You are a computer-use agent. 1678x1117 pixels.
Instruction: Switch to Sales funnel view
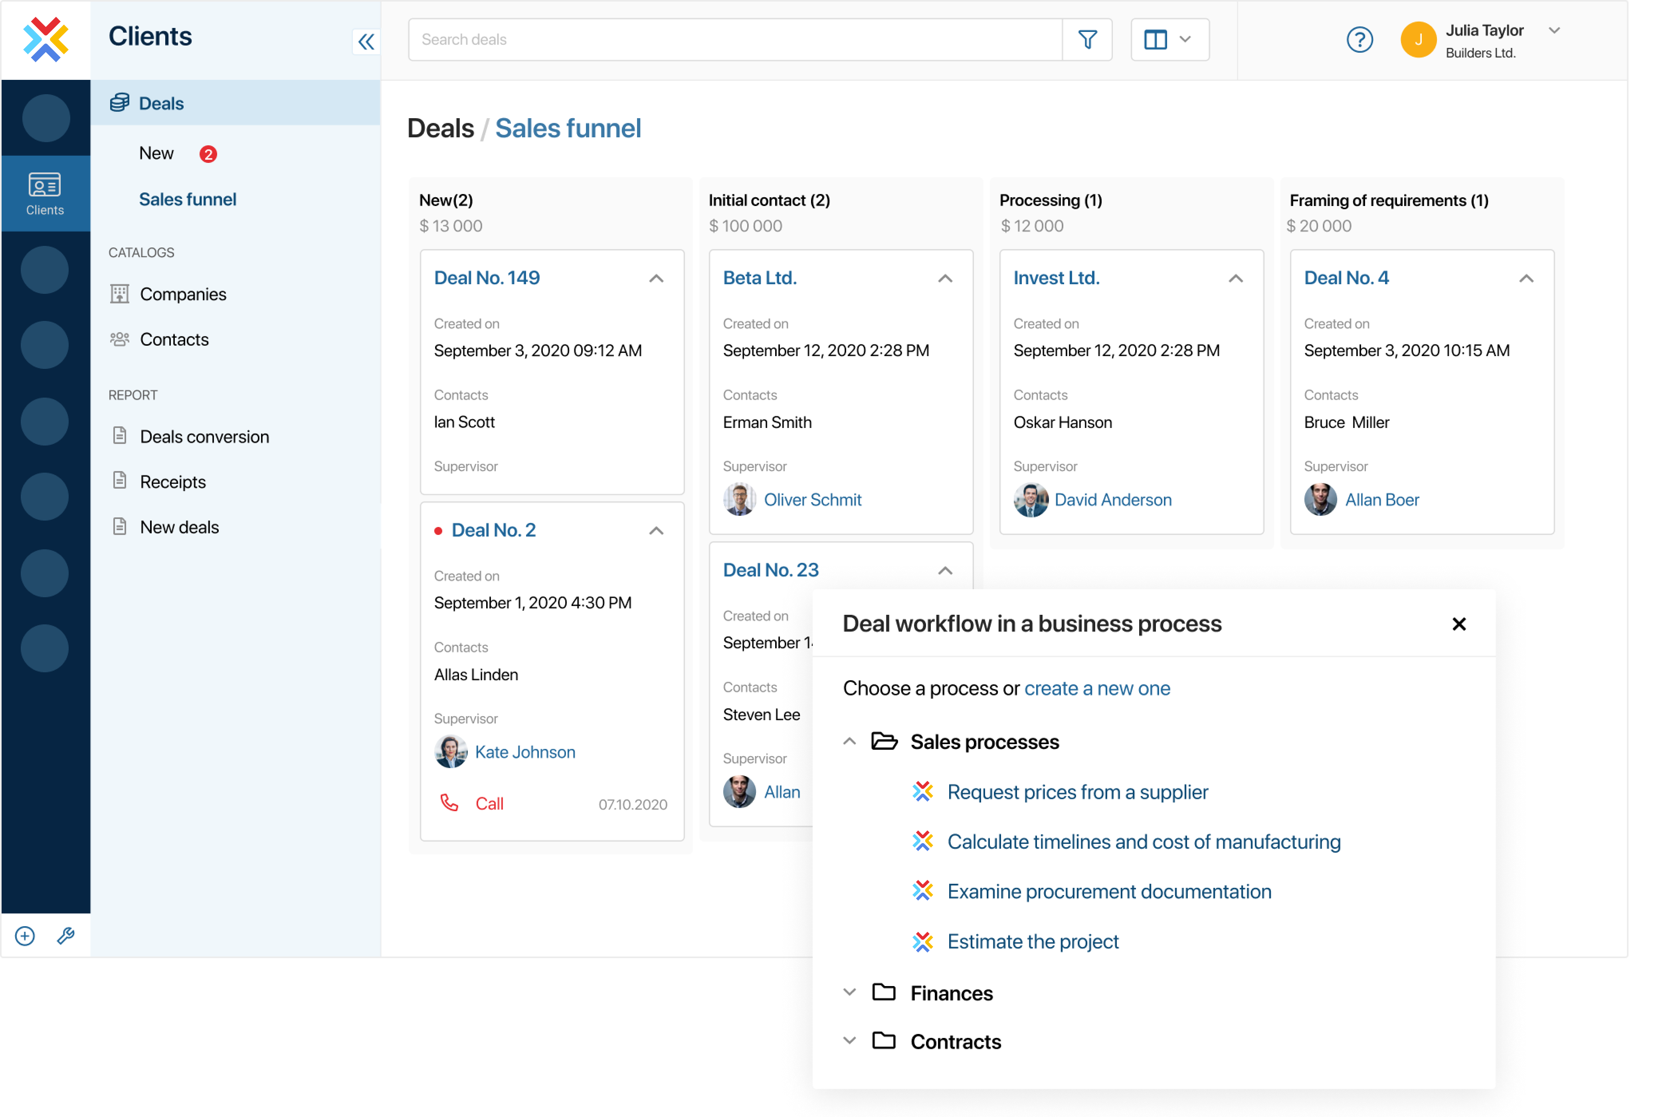tap(188, 198)
